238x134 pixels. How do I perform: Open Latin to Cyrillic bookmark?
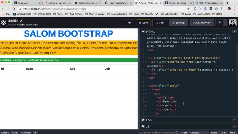pyautogui.click(x=167, y=14)
